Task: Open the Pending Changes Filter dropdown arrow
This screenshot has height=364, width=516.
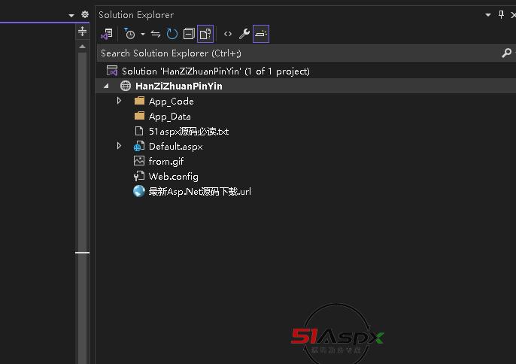Action: tap(142, 34)
